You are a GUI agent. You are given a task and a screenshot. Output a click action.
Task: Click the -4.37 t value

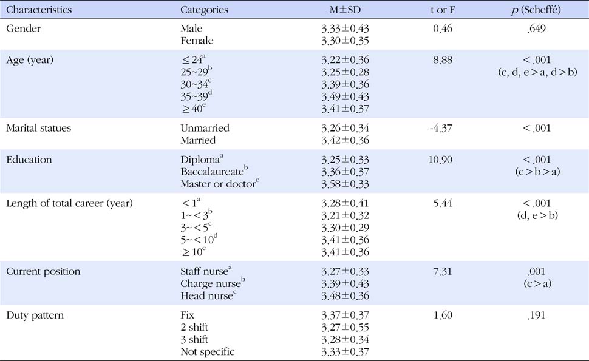441,129
